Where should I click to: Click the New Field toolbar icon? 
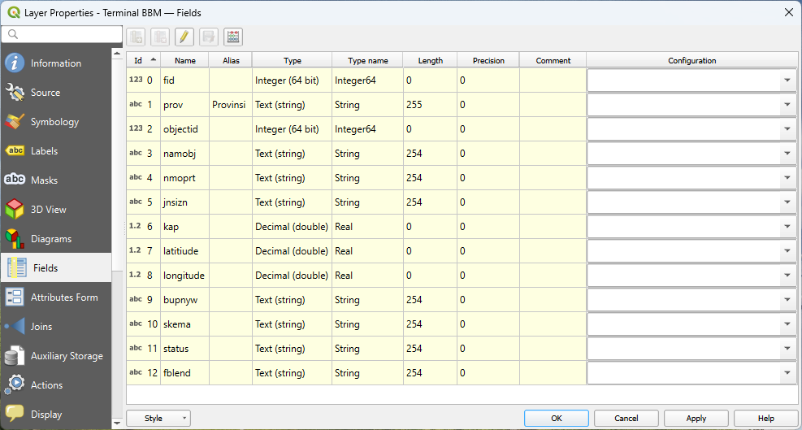click(x=136, y=37)
